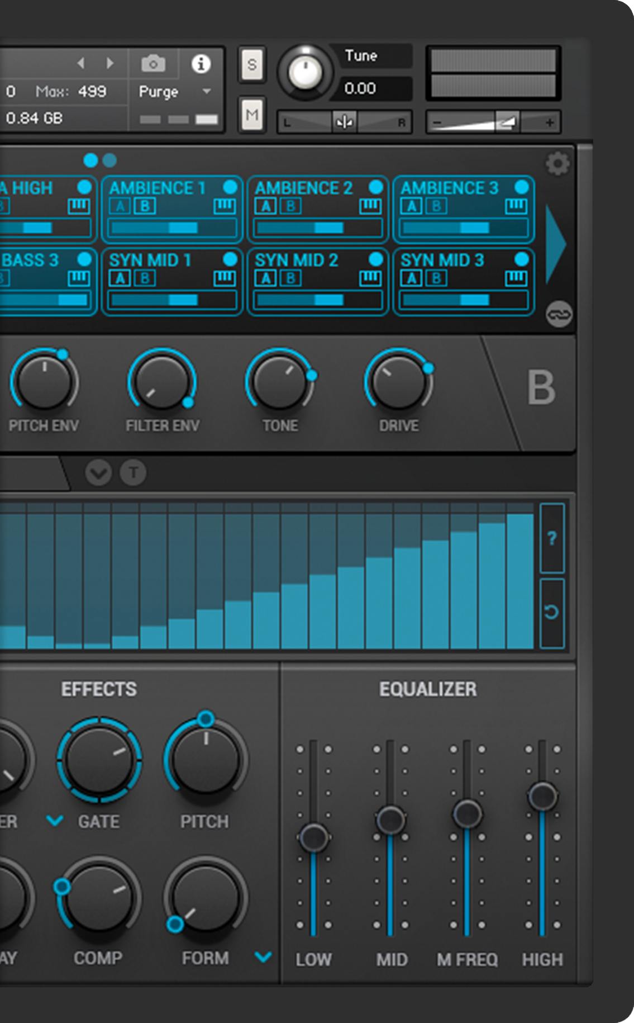This screenshot has height=1023, width=634.
Task: Go to next sound page arrow
Action: (556, 244)
